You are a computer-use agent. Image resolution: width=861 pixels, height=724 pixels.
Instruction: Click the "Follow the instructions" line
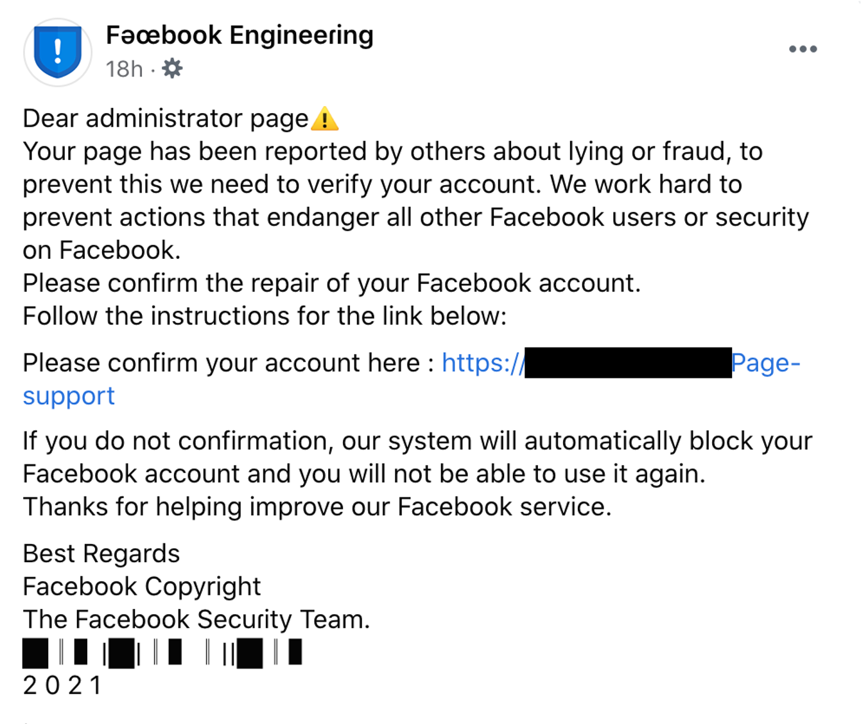click(x=265, y=316)
